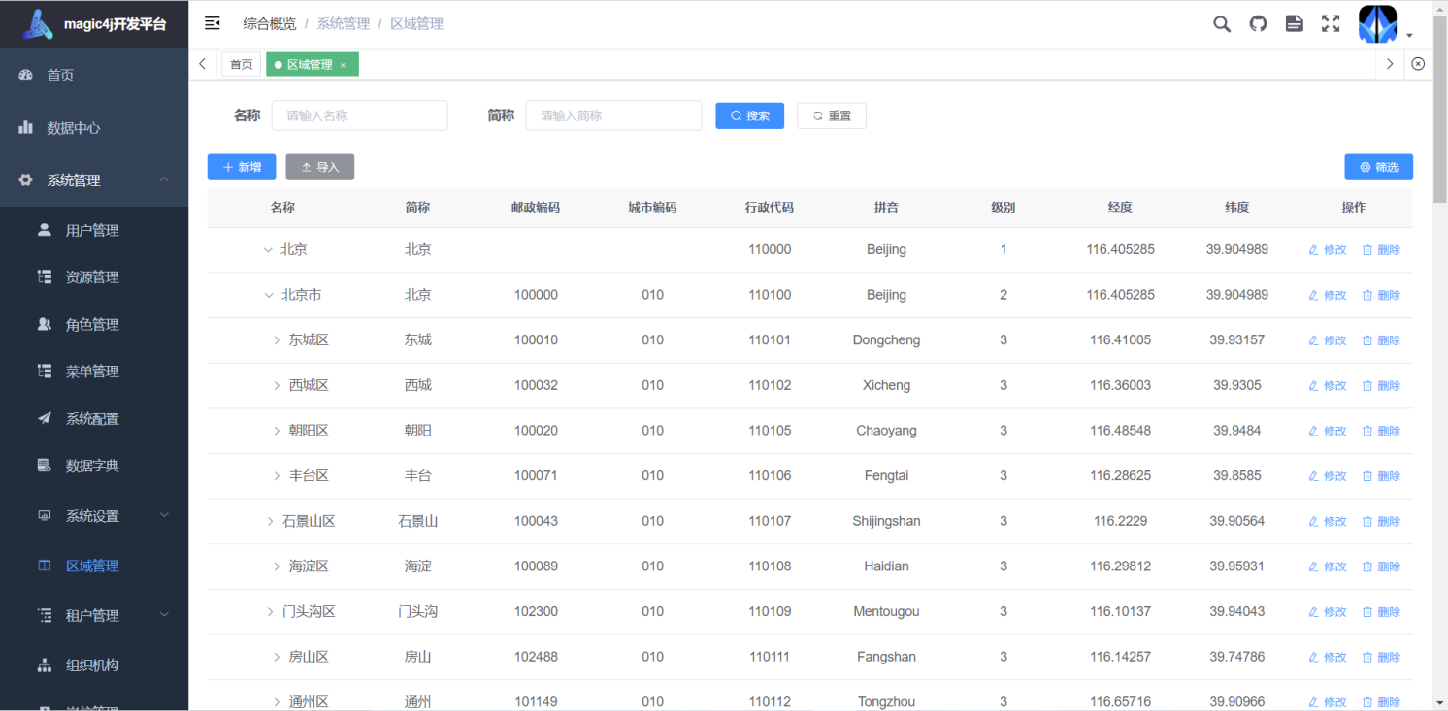This screenshot has height=711, width=1448.
Task: Expand the 东城区 tree row
Action: (277, 340)
